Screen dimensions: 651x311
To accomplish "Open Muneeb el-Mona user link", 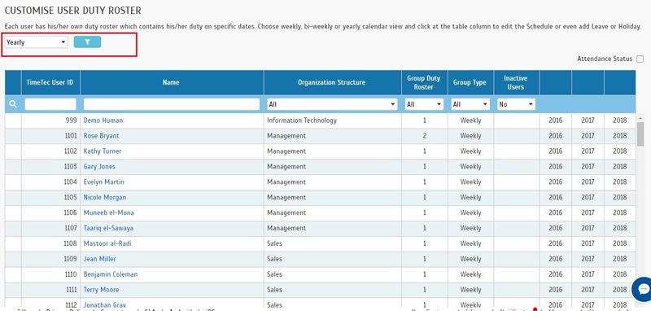I will pos(109,212).
